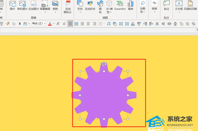
Task: Click the gear shape's rotation handle
Action: tap(104, 64)
